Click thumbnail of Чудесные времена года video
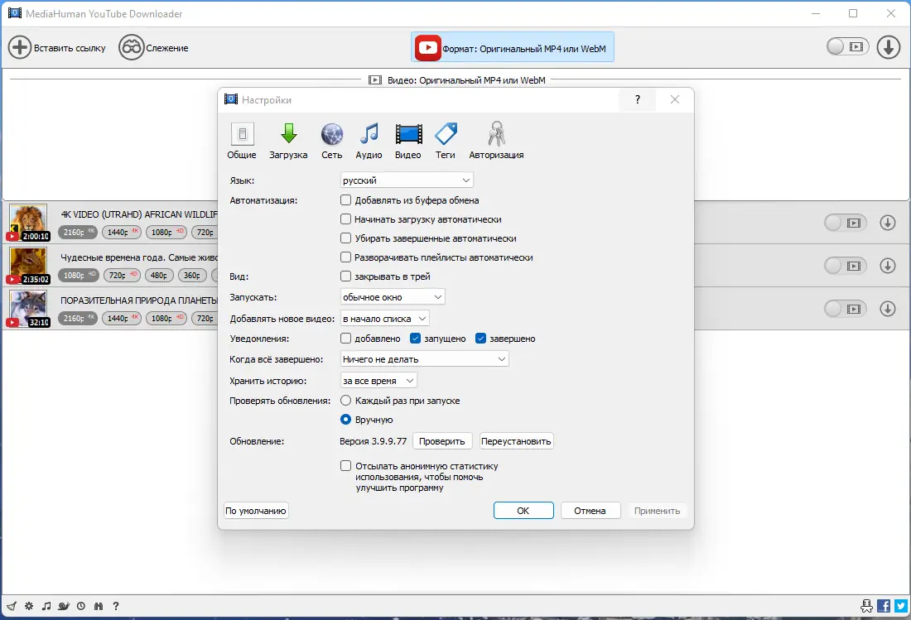 pyautogui.click(x=28, y=266)
